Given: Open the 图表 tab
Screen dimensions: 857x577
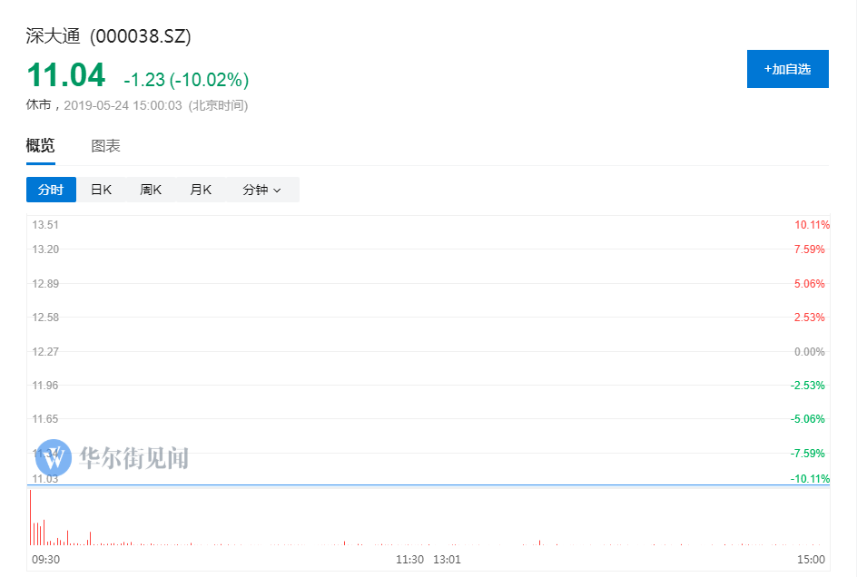Looking at the screenshot, I should [105, 146].
